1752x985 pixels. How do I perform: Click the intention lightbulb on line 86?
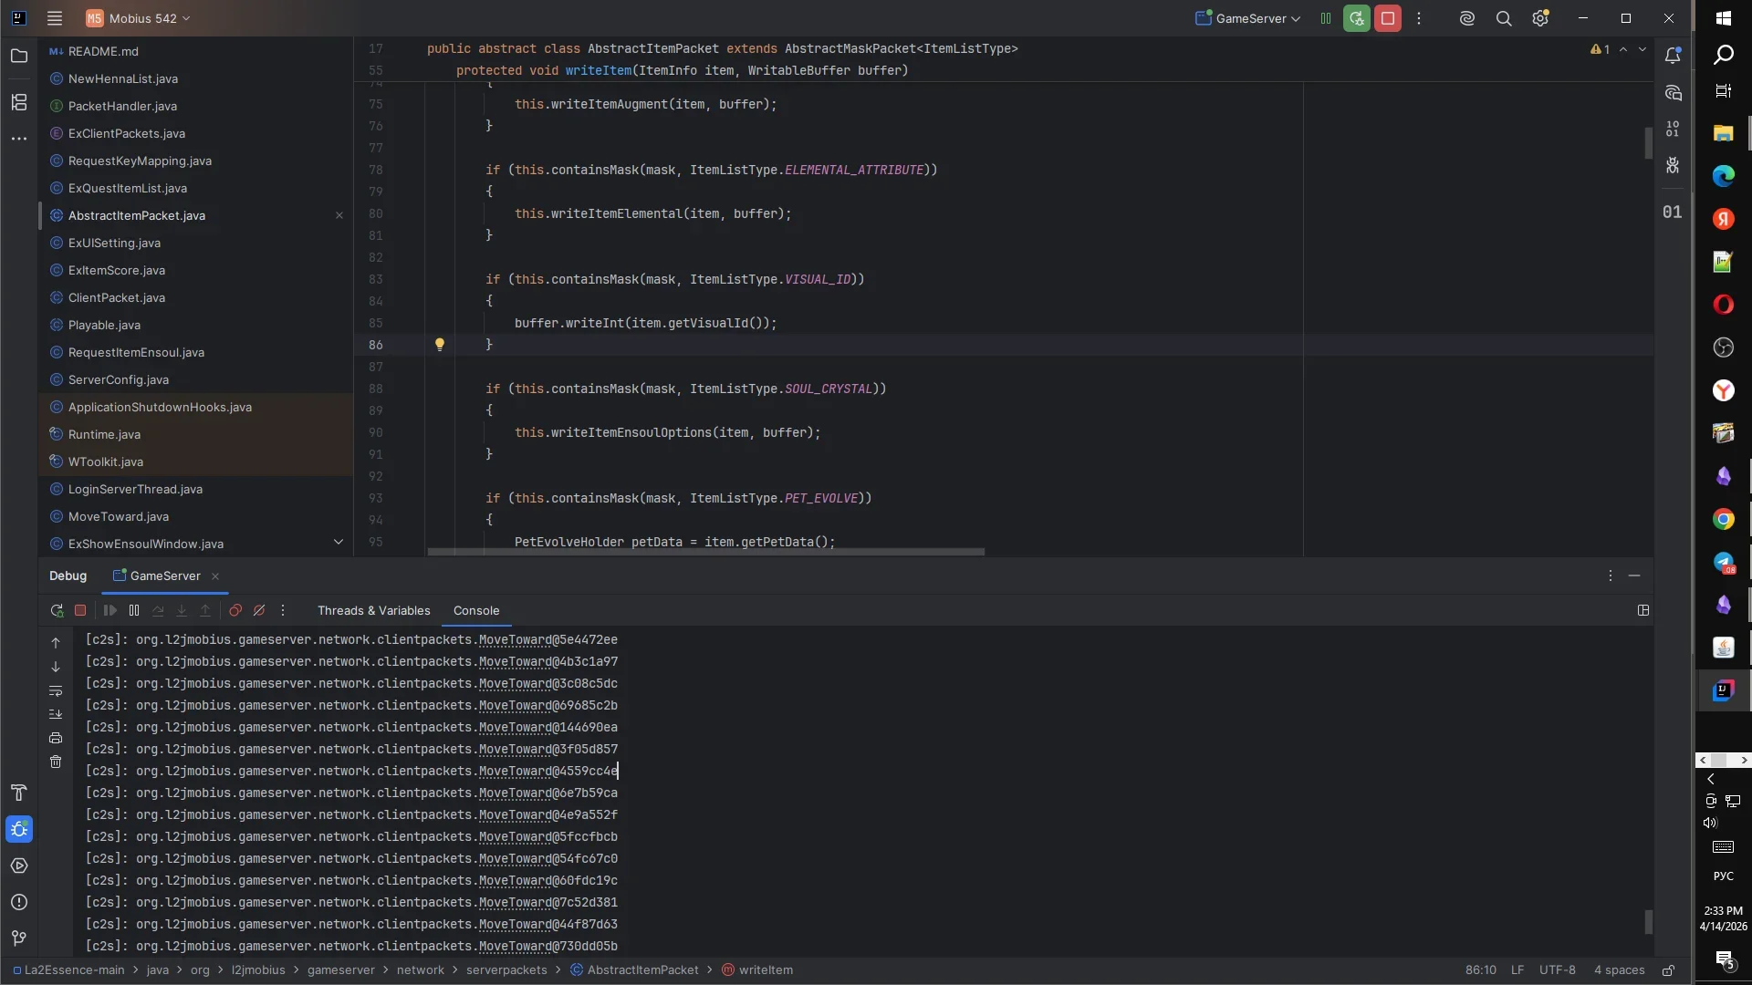coord(440,345)
